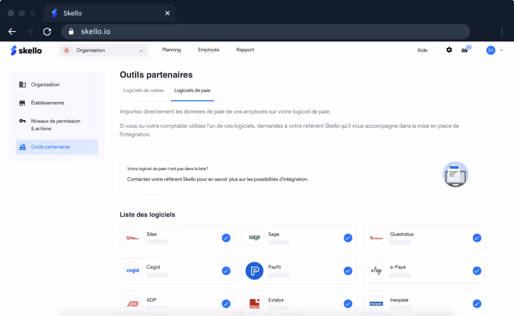Viewport: 514px width, 316px height.
Task: Toggle the Cegid checkmark
Action: tap(226, 271)
